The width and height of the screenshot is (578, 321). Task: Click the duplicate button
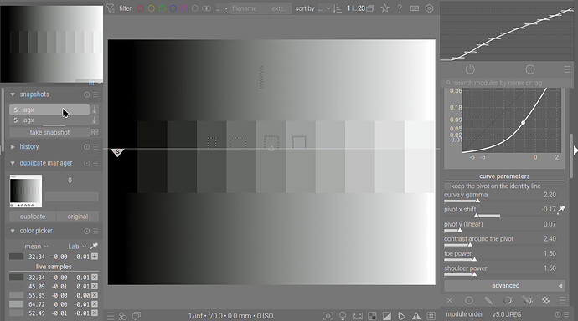pyautogui.click(x=33, y=217)
